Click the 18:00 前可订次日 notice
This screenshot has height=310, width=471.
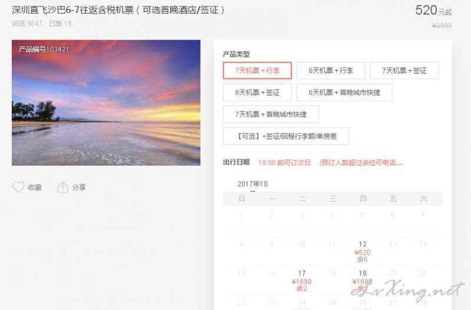(284, 163)
